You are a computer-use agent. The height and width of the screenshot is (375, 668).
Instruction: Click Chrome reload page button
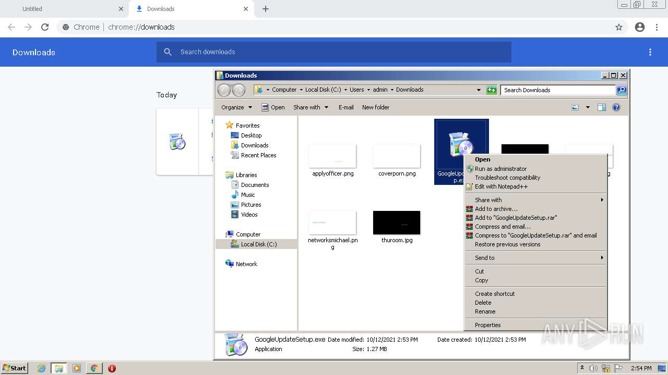(x=45, y=27)
